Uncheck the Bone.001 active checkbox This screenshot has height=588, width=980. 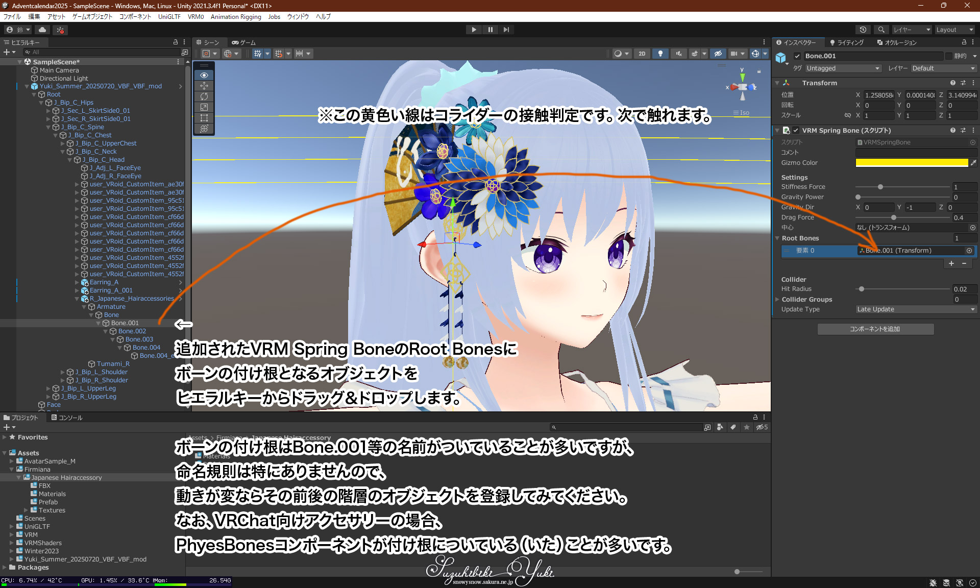[797, 56]
